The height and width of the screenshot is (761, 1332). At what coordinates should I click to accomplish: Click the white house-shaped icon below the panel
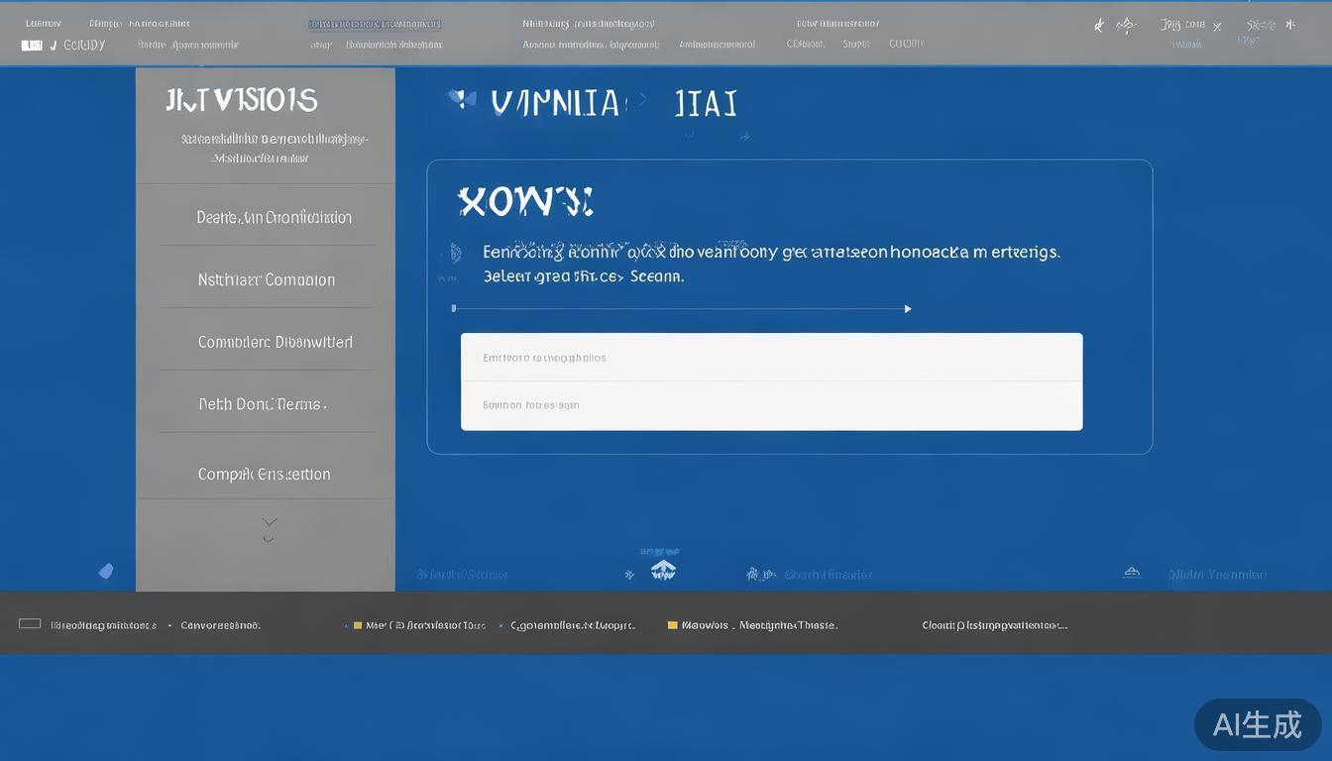pos(663,570)
